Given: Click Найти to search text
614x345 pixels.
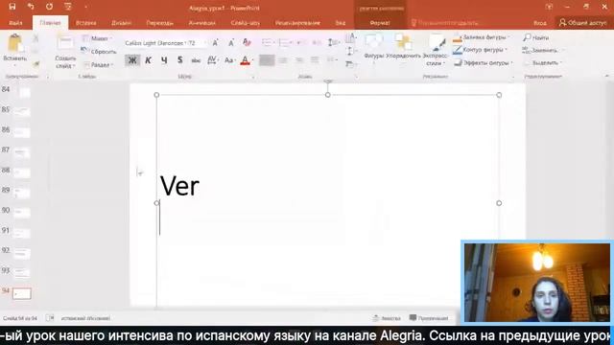Looking at the screenshot, I should click(x=536, y=37).
